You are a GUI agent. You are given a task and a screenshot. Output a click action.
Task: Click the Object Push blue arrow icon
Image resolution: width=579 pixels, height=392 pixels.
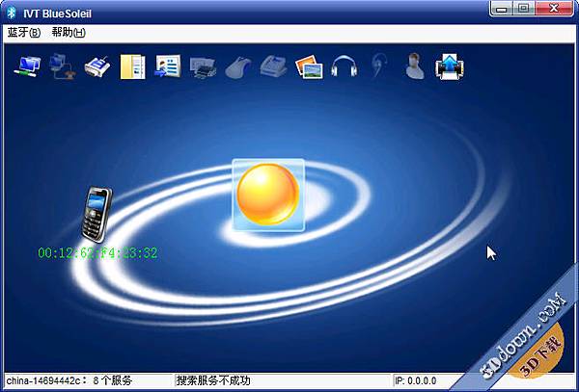click(x=450, y=66)
